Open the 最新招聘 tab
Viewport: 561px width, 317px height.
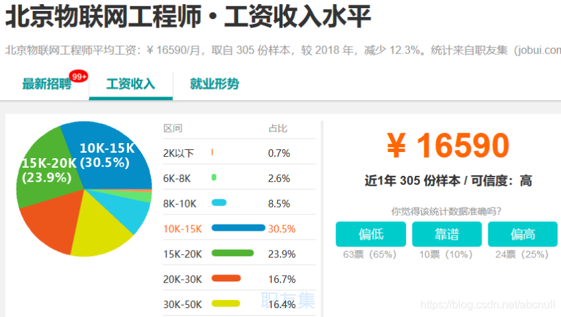[x=47, y=84]
